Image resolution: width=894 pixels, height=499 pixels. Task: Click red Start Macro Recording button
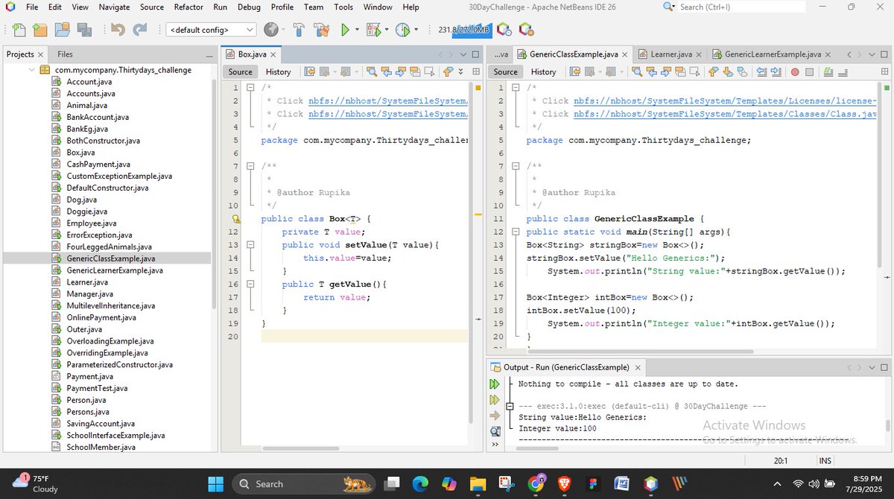795,71
